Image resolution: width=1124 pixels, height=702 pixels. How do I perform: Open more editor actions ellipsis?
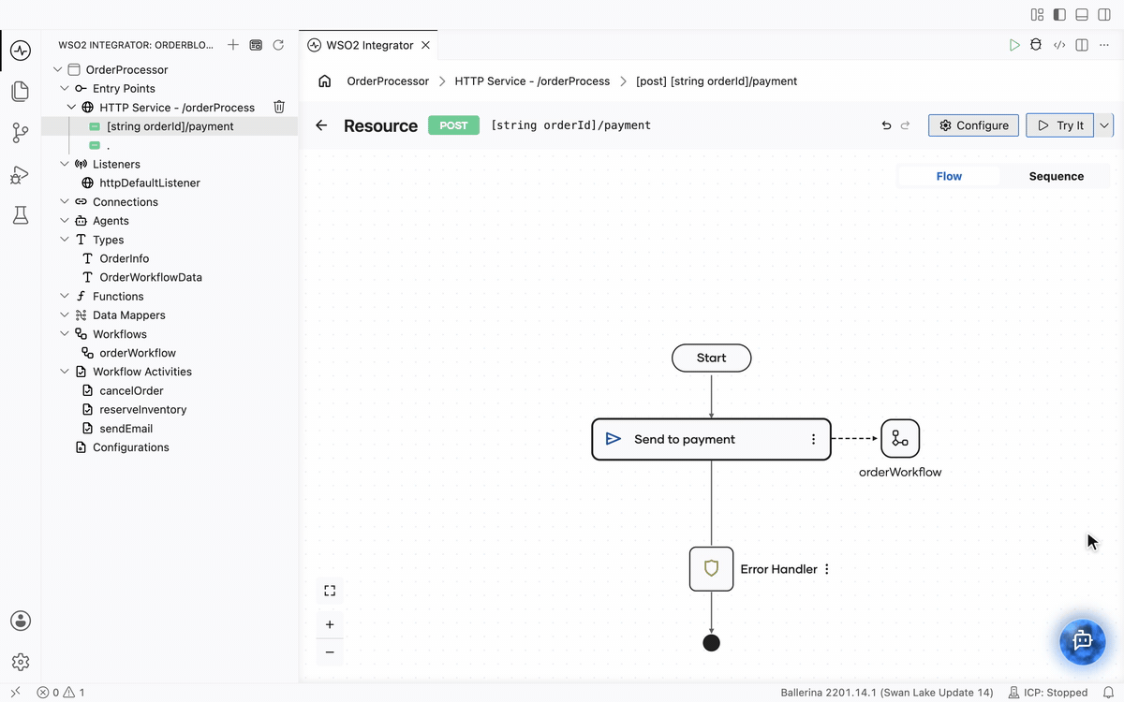coord(1104,45)
